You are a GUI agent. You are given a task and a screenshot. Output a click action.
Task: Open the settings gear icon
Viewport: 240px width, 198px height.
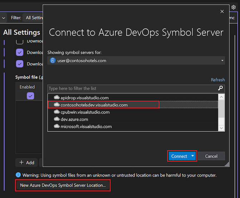click(234, 7)
